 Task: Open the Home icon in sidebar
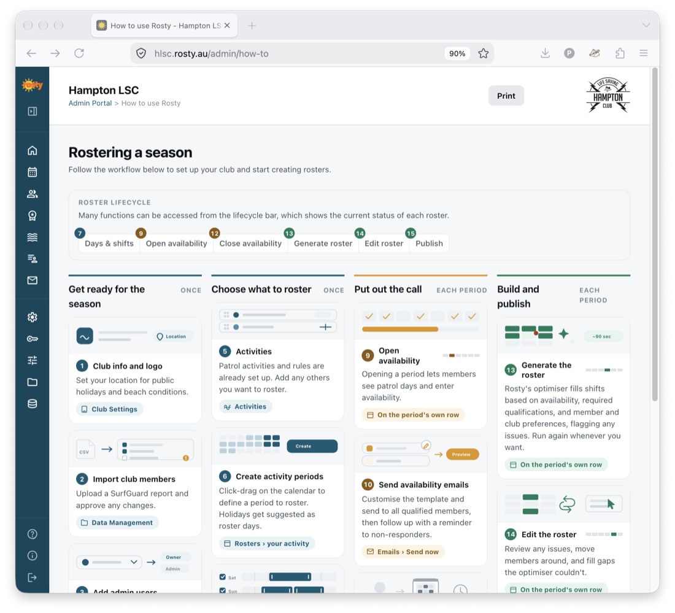[33, 150]
